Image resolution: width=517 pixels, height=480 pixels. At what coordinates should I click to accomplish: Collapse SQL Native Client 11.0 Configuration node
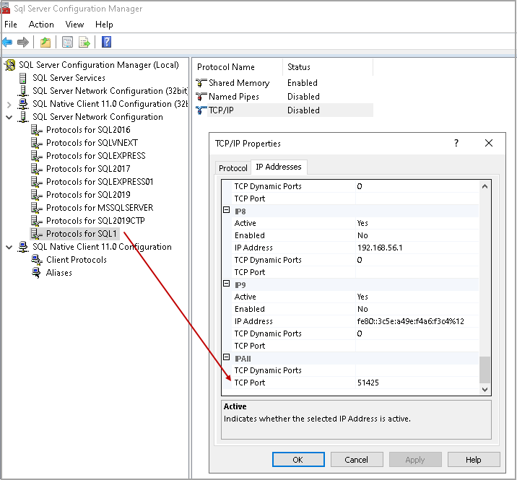pyautogui.click(x=9, y=248)
